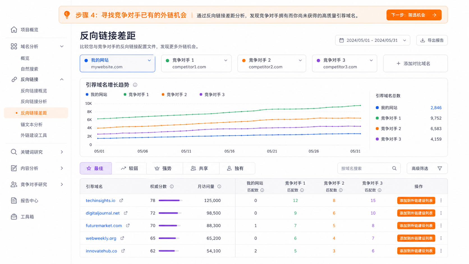The height and width of the screenshot is (264, 469).
Task: Click techinsights.io 权威分数 progress bar
Action: [x=171, y=201]
